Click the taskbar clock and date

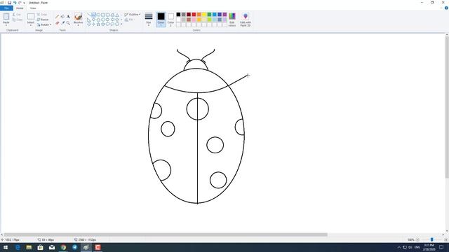coord(429,247)
